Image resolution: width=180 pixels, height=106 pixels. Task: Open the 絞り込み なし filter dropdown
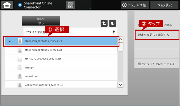click(41, 21)
